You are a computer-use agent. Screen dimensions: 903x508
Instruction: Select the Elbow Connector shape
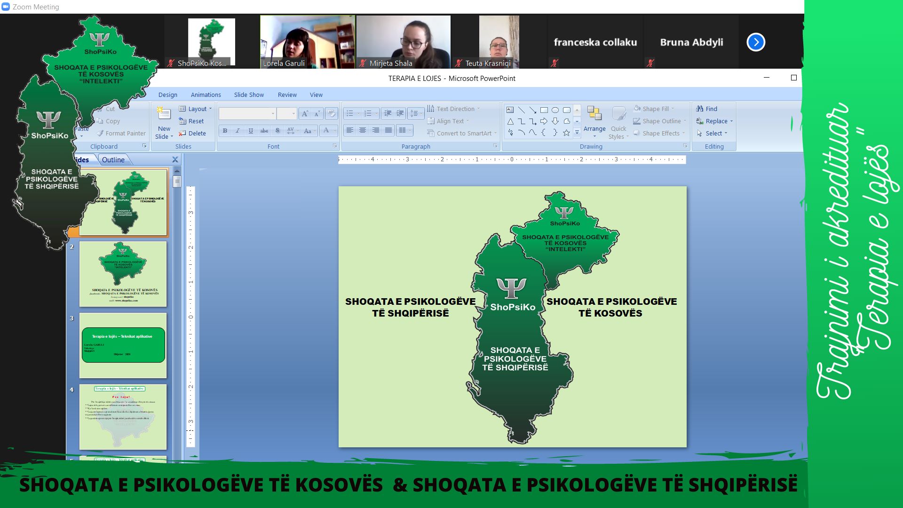(522, 121)
